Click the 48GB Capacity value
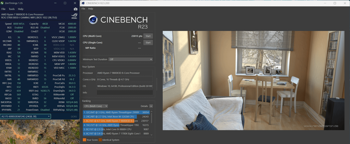Screen dimensions: 350x144 (x=45, y=24)
